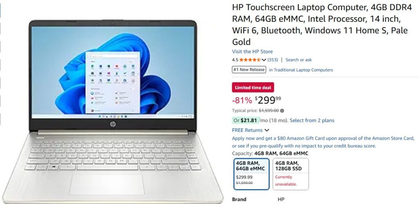Click the main laptop product image
The width and height of the screenshot is (420, 204).
pyautogui.click(x=113, y=111)
